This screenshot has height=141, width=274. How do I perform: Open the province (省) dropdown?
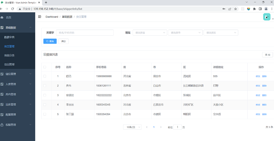(x=150, y=32)
